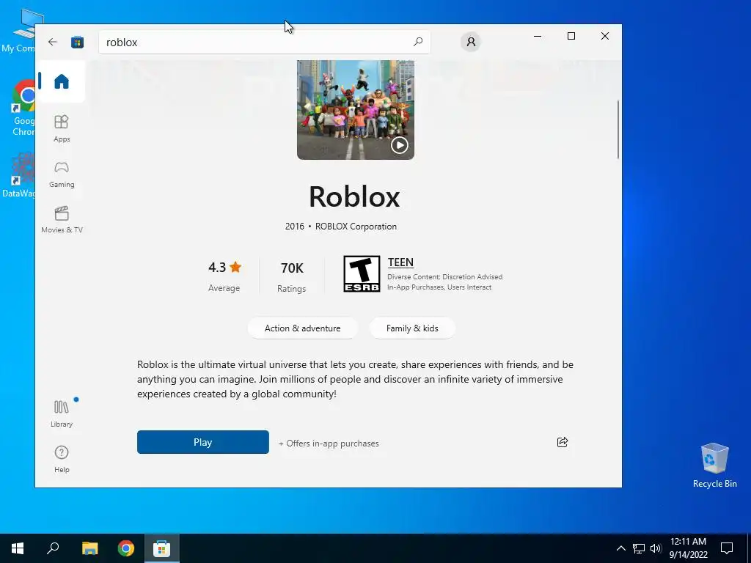751x563 pixels.
Task: Click the Roblox title heading
Action: [354, 196]
